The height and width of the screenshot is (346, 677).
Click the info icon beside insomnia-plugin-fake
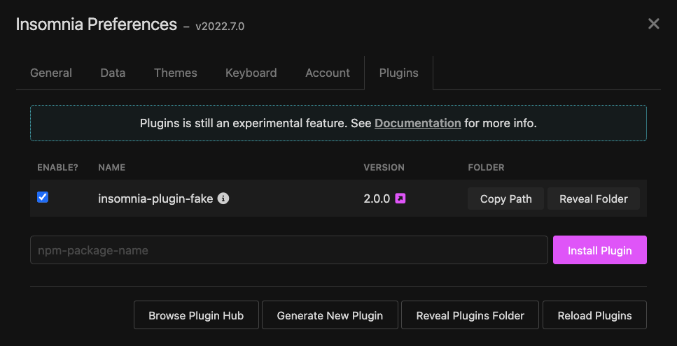pos(223,199)
